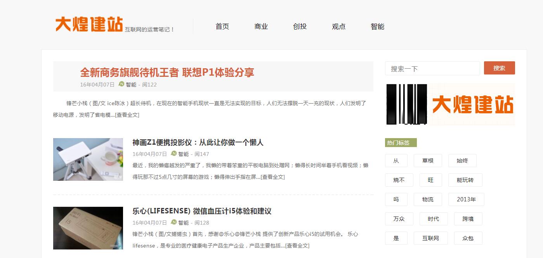The image size is (543, 258).
Task: Click the 阅122 view count text
Action: pyautogui.click(x=149, y=85)
